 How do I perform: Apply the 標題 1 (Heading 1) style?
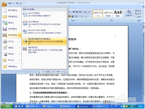click(118, 14)
